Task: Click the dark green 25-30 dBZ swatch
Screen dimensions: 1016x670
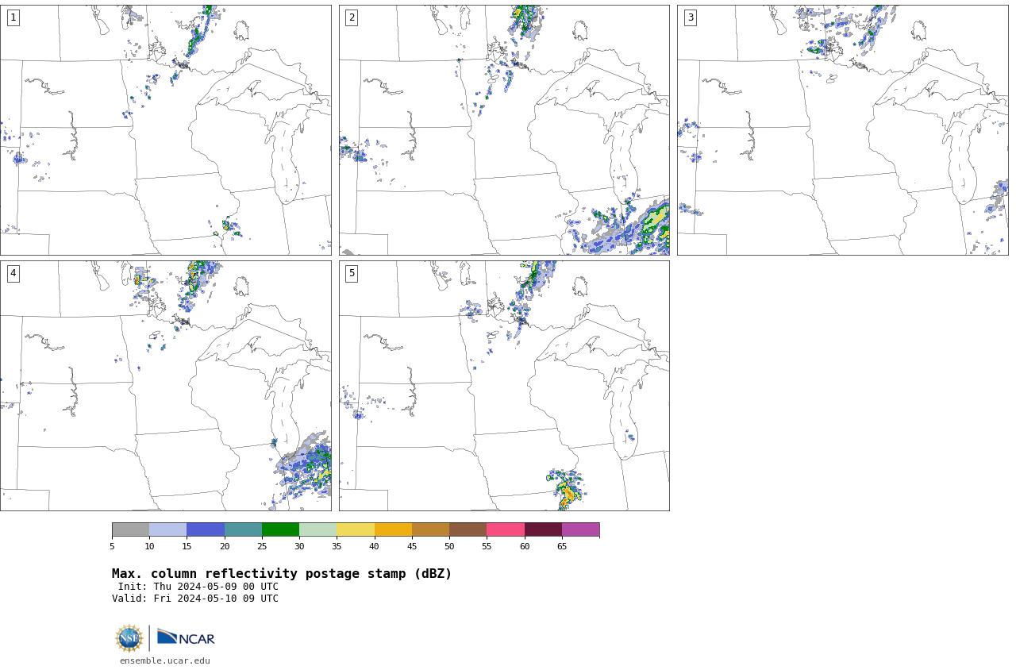Action: (x=280, y=529)
